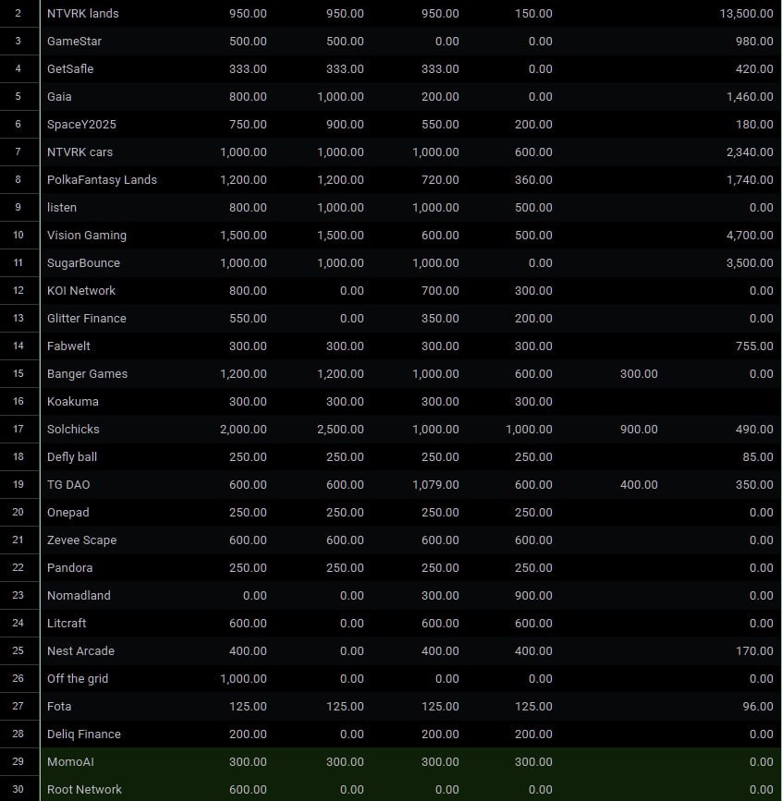
Task: Select row header number 29
Action: point(18,761)
